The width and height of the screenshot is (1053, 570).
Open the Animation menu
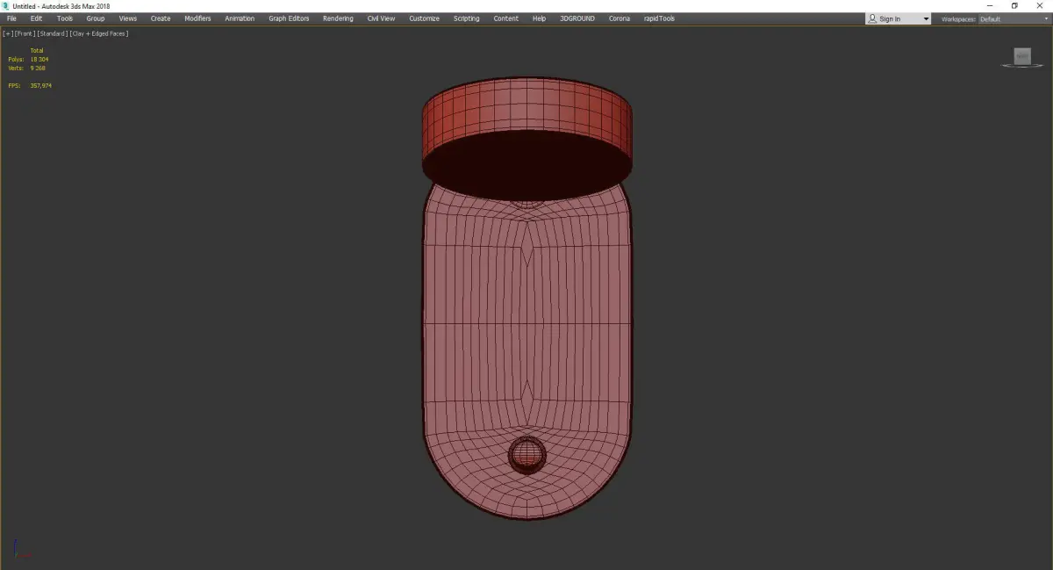pyautogui.click(x=240, y=18)
